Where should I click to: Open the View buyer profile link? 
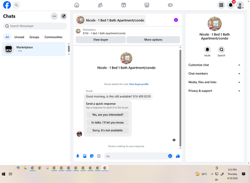coord(138,84)
